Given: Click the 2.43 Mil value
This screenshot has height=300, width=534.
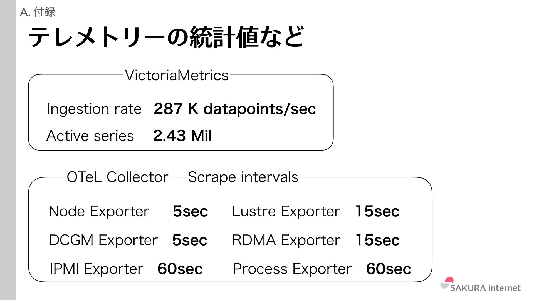Looking at the screenshot, I should tap(182, 136).
